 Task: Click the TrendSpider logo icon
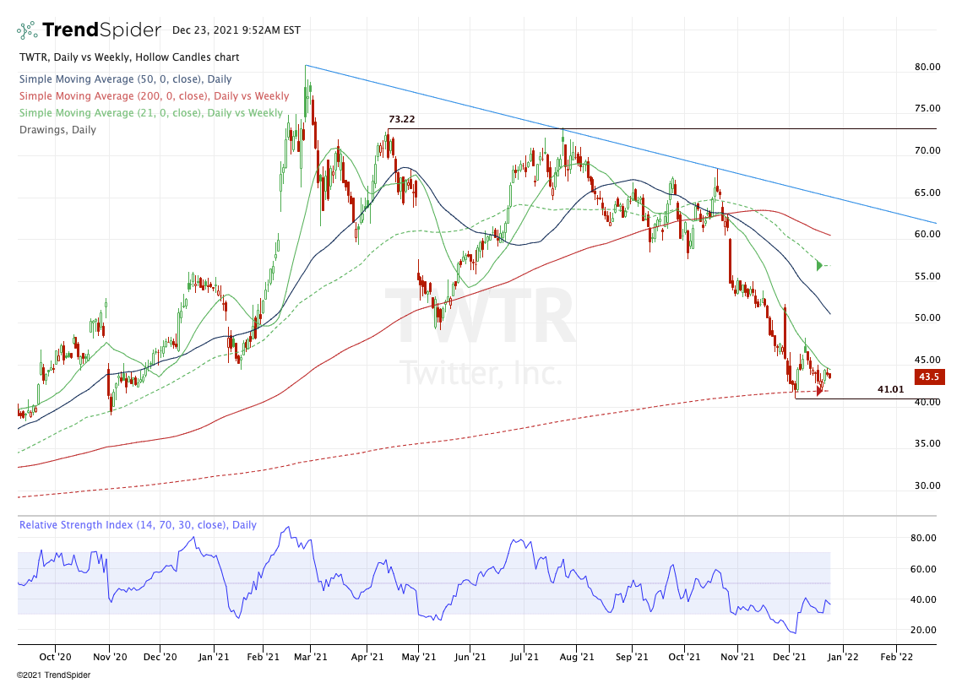point(26,30)
